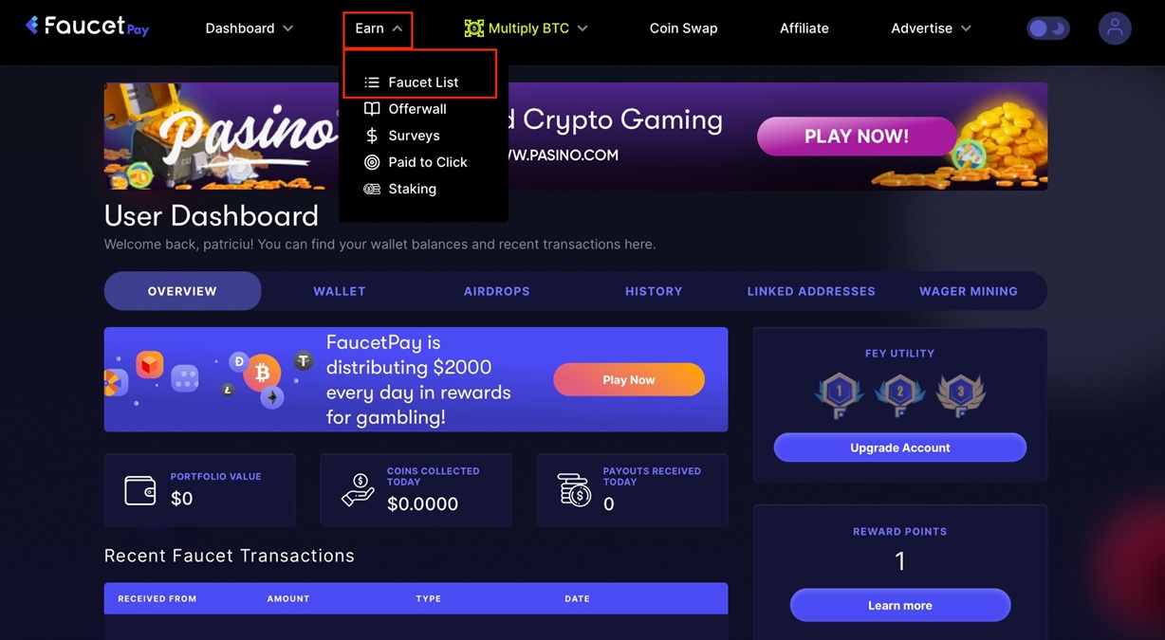The image size is (1165, 640).
Task: Click the orange Play Now button
Action: coord(629,379)
